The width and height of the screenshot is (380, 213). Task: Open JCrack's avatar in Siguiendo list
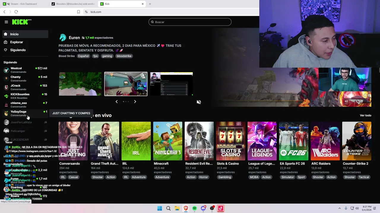[x=6, y=87]
